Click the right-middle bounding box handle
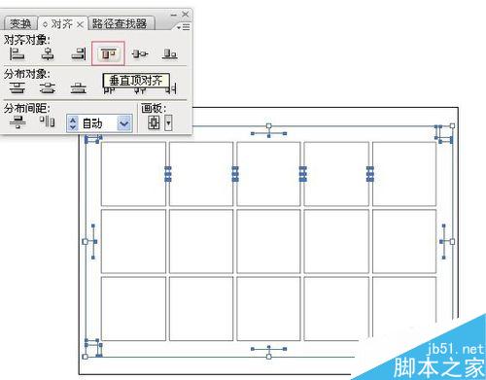The image size is (486, 380). (x=452, y=241)
